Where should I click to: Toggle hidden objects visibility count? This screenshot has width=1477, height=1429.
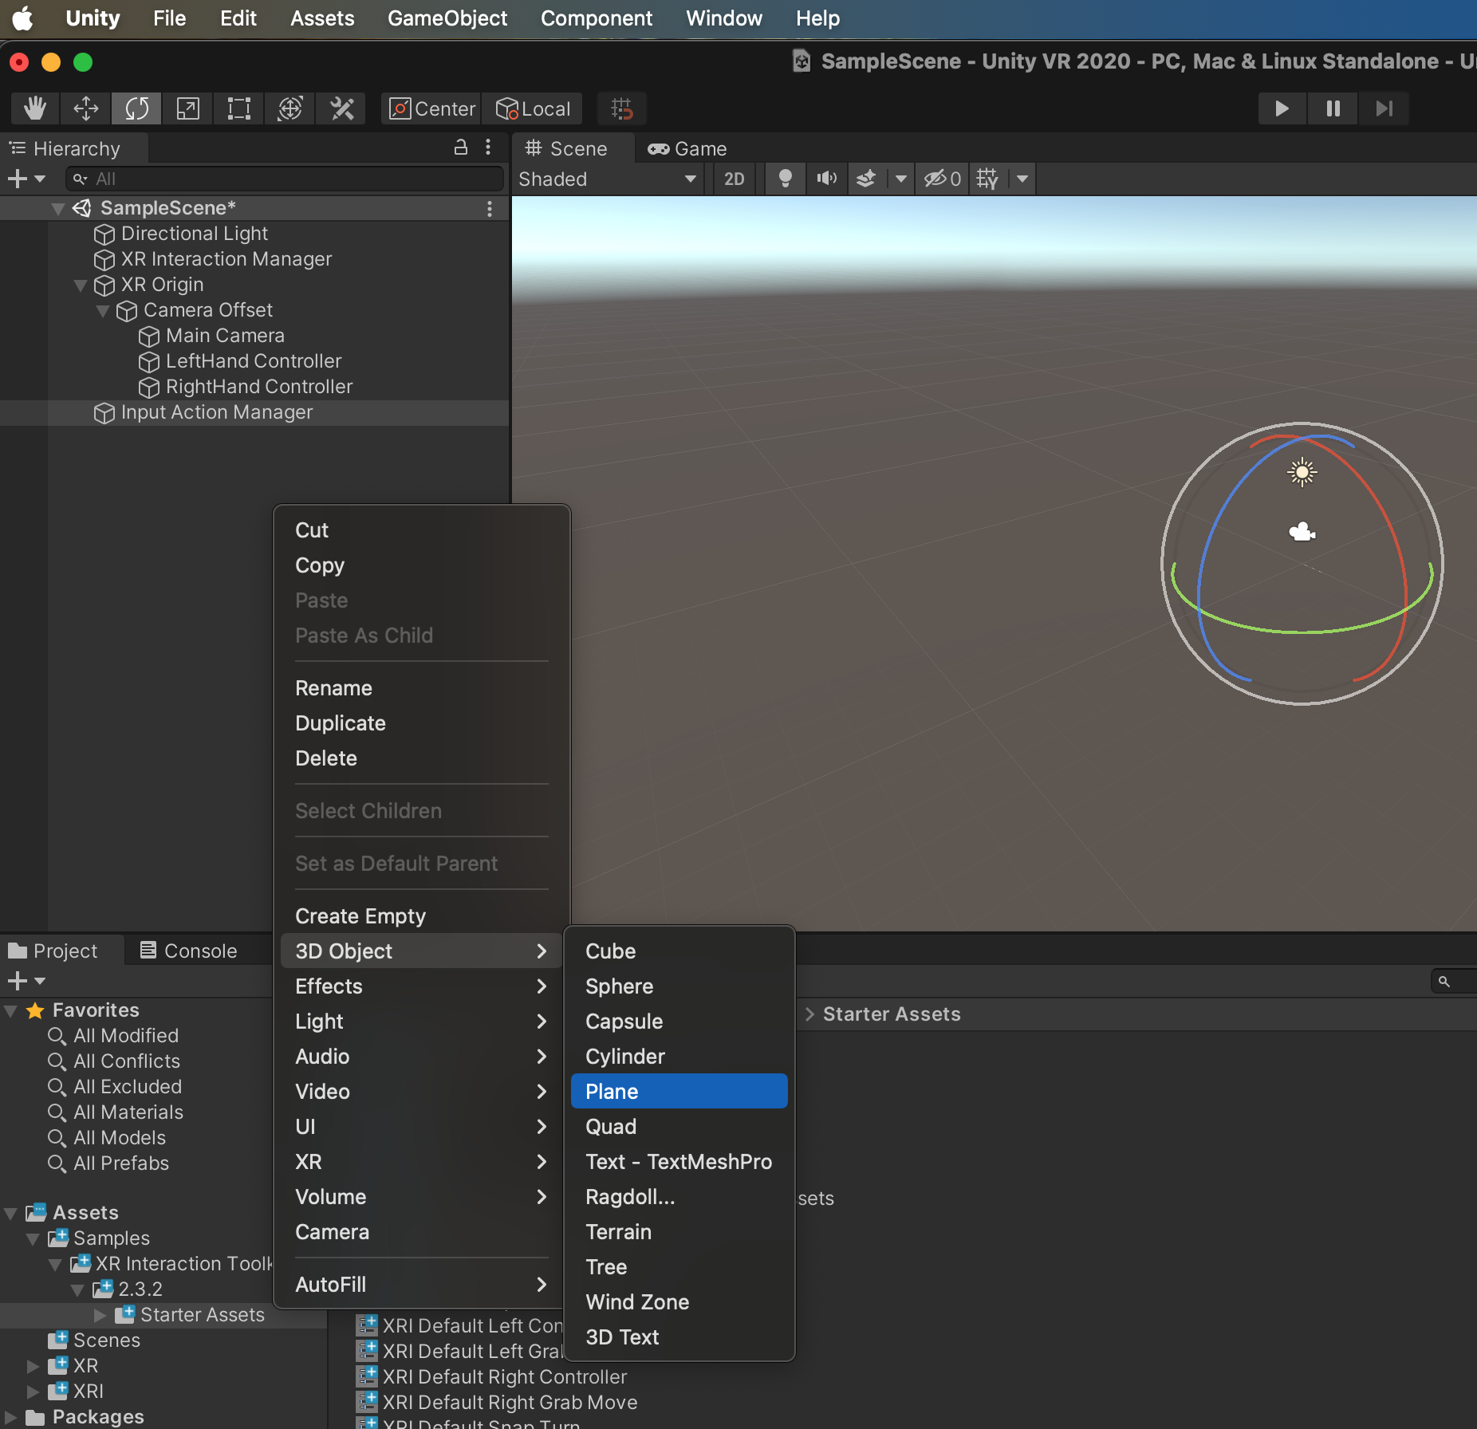943,179
